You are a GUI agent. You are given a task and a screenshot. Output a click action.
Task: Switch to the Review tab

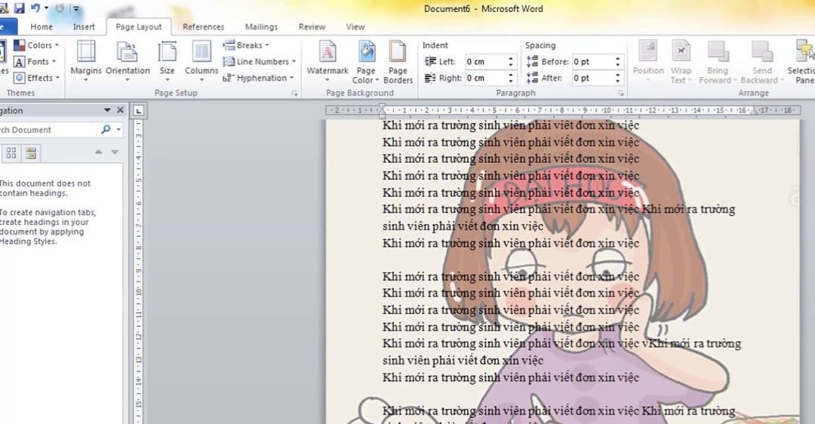coord(312,27)
